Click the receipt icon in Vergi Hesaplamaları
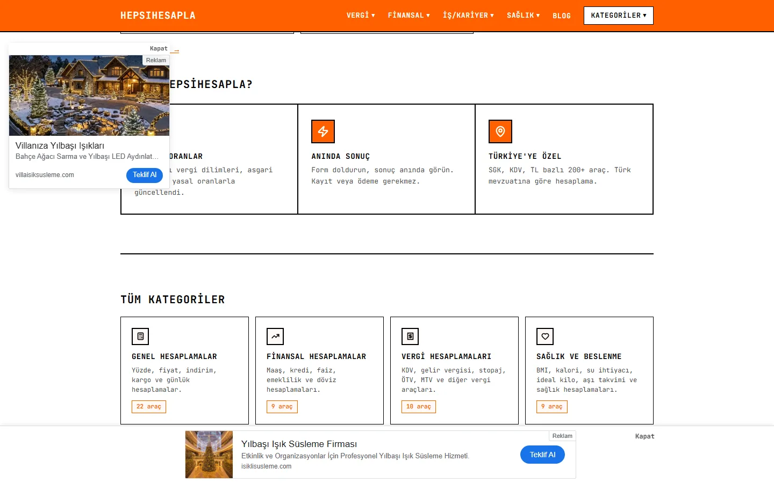Image resolution: width=774 pixels, height=483 pixels. pos(410,336)
